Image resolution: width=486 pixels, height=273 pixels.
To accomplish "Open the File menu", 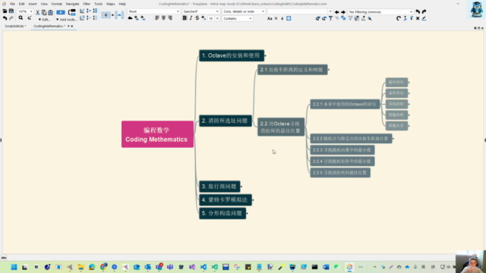I will [x=12, y=4].
